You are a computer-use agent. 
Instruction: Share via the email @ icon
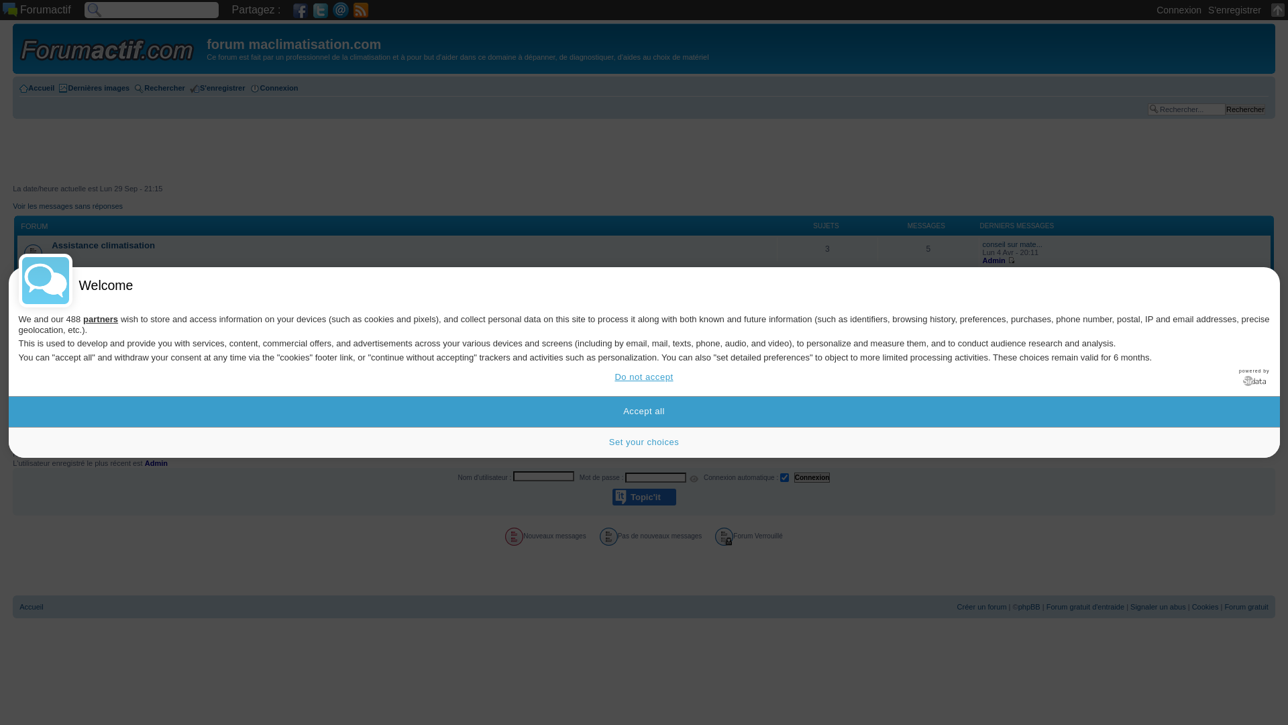tap(341, 10)
